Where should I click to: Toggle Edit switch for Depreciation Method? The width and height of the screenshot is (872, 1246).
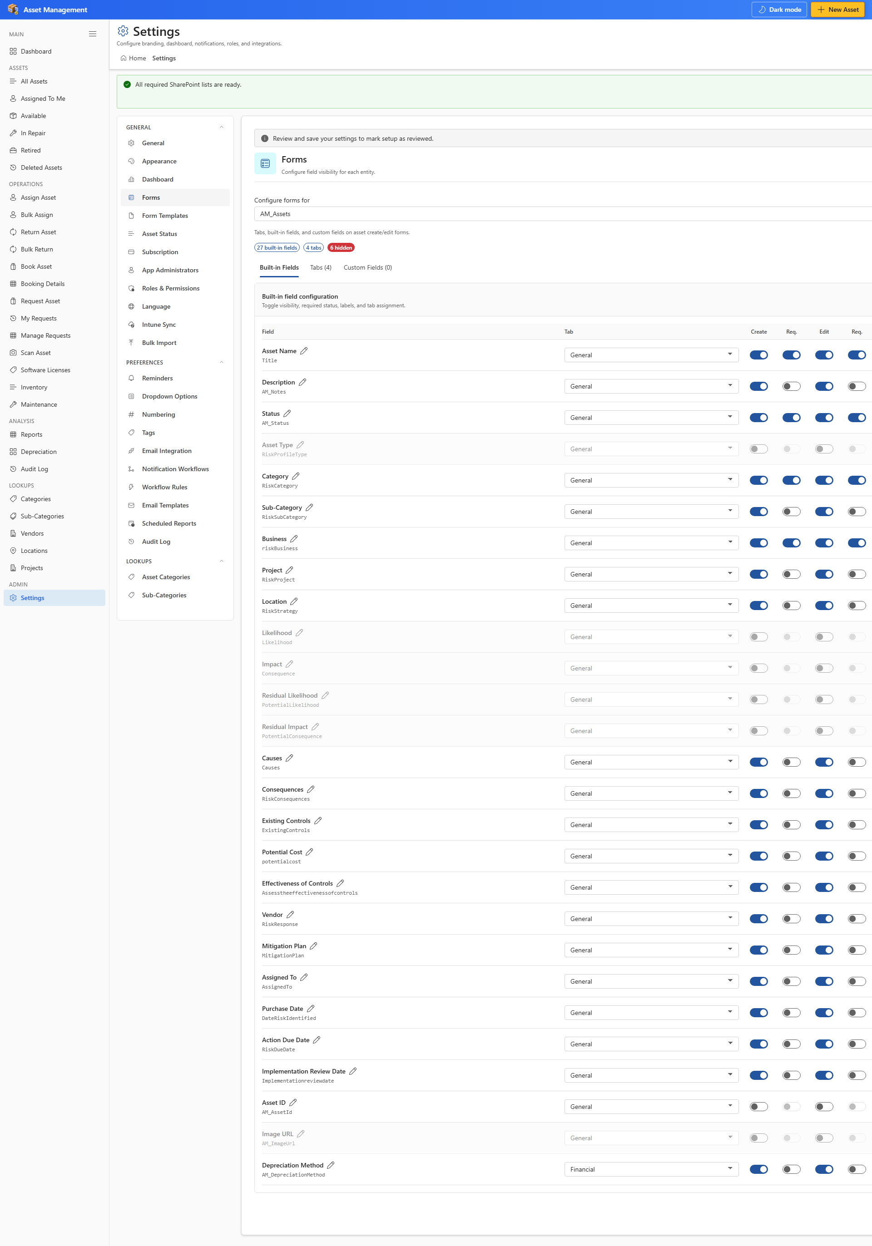824,1169
